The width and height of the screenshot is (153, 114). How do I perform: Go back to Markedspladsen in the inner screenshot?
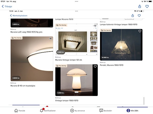[19, 16]
